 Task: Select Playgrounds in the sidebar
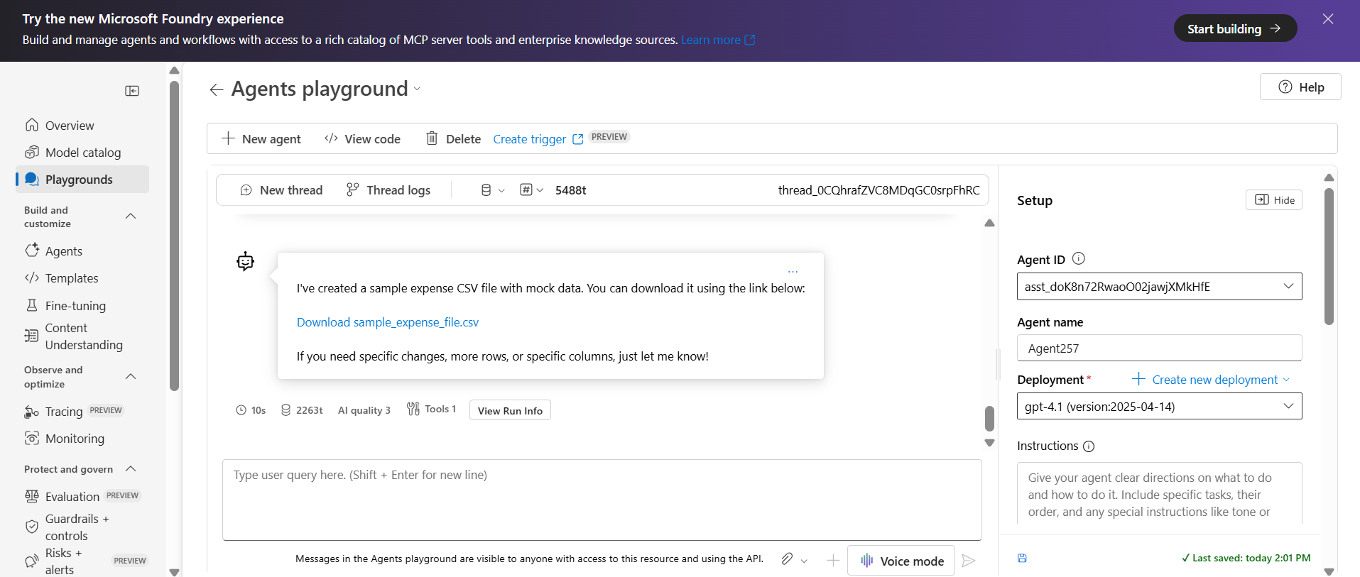tap(82, 180)
